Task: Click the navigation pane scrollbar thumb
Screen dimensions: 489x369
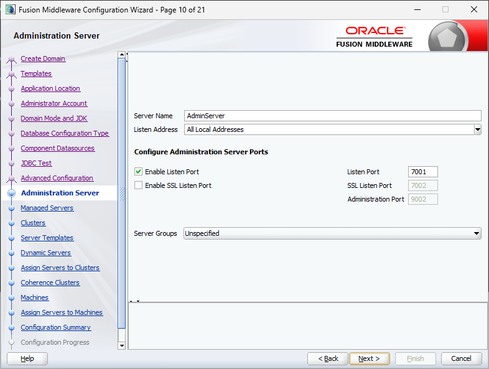Action: pos(121,194)
